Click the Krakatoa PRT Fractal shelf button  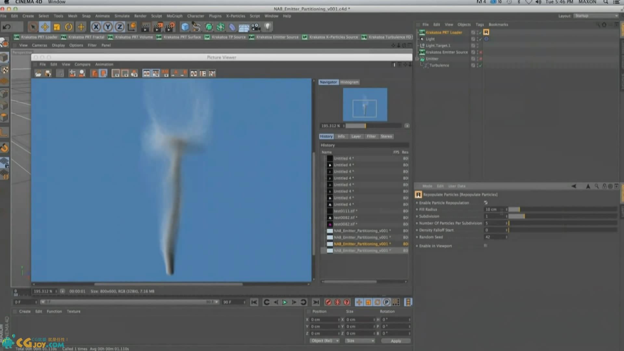83,37
